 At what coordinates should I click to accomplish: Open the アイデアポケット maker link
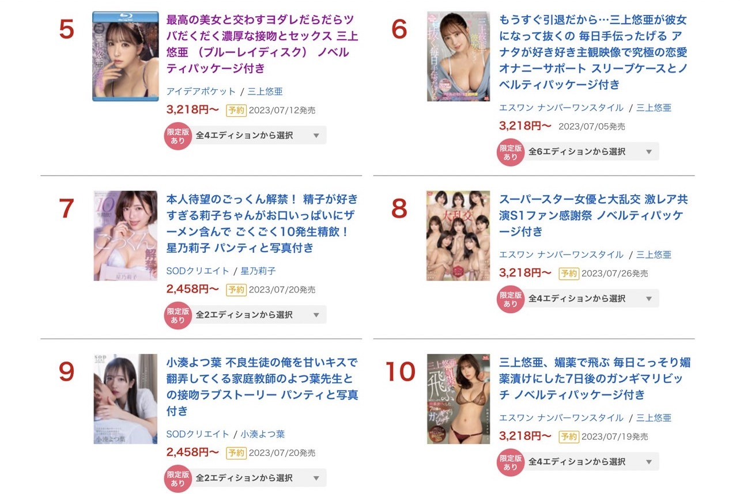click(x=201, y=92)
